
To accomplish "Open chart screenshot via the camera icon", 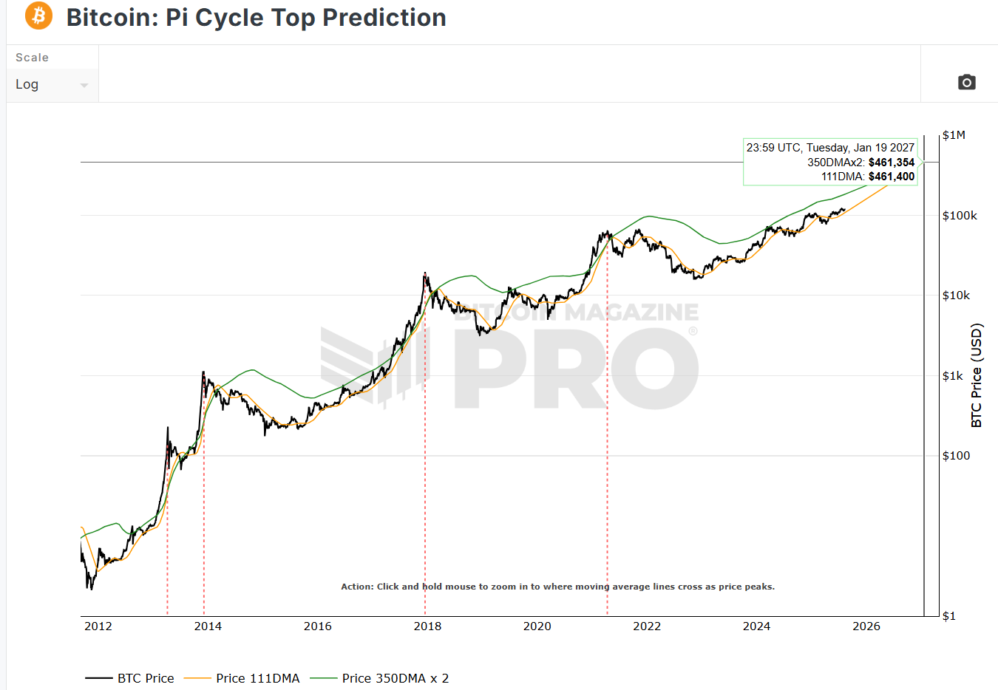I will tap(967, 82).
